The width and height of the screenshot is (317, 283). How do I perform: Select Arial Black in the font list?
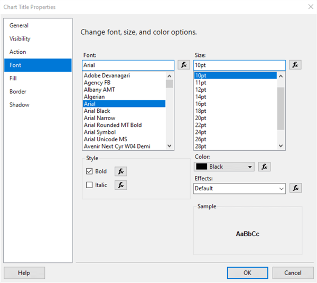tap(97, 111)
